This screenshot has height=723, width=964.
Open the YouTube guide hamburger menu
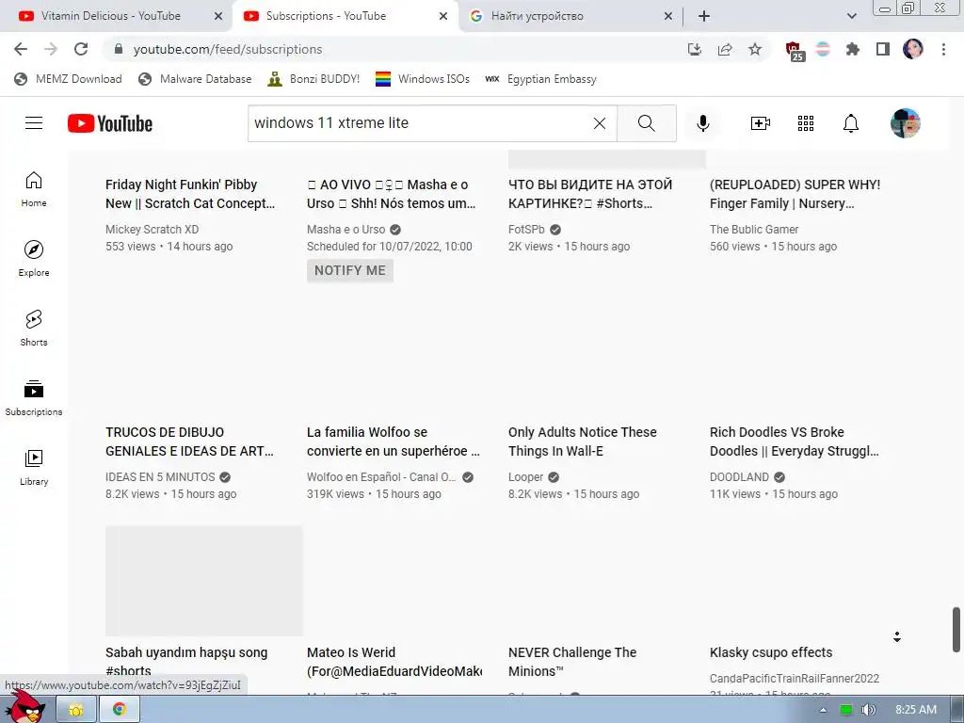[x=34, y=123]
